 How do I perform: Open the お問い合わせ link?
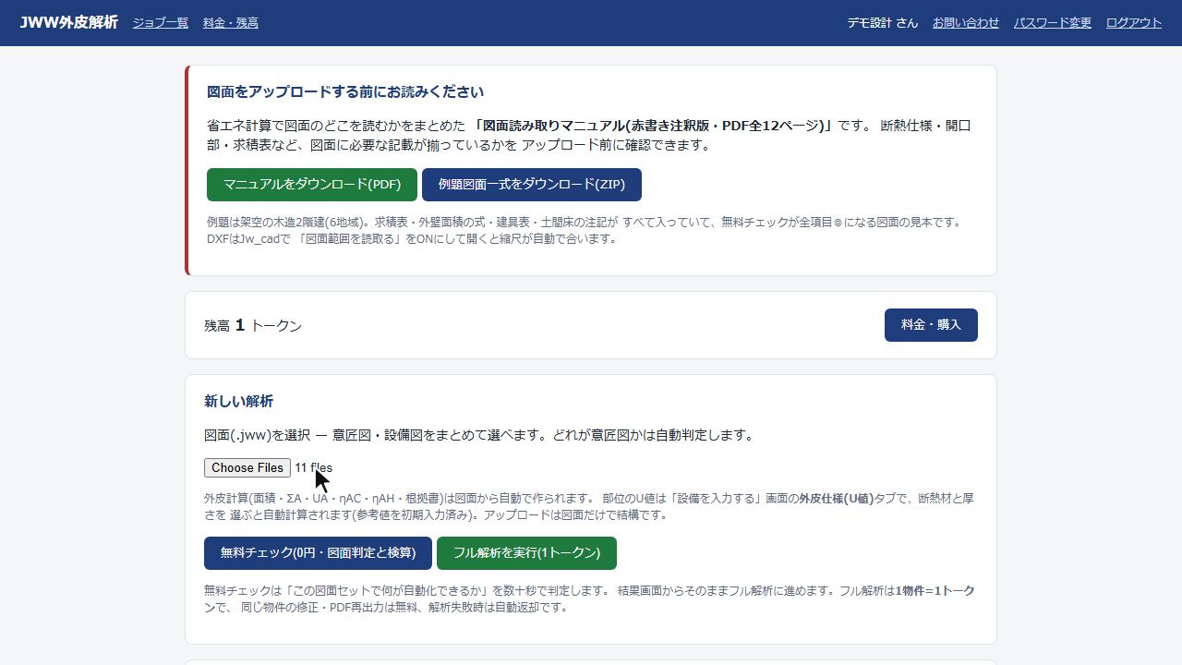tap(966, 23)
